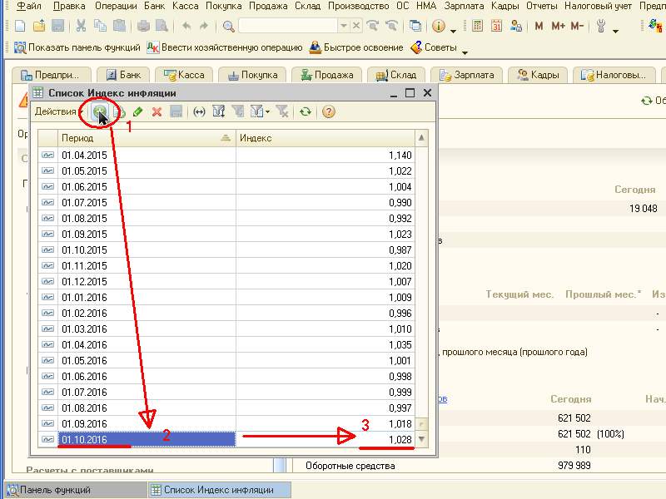Click the add-by-copying icon in list toolbar
666x499 pixels.
(x=119, y=111)
